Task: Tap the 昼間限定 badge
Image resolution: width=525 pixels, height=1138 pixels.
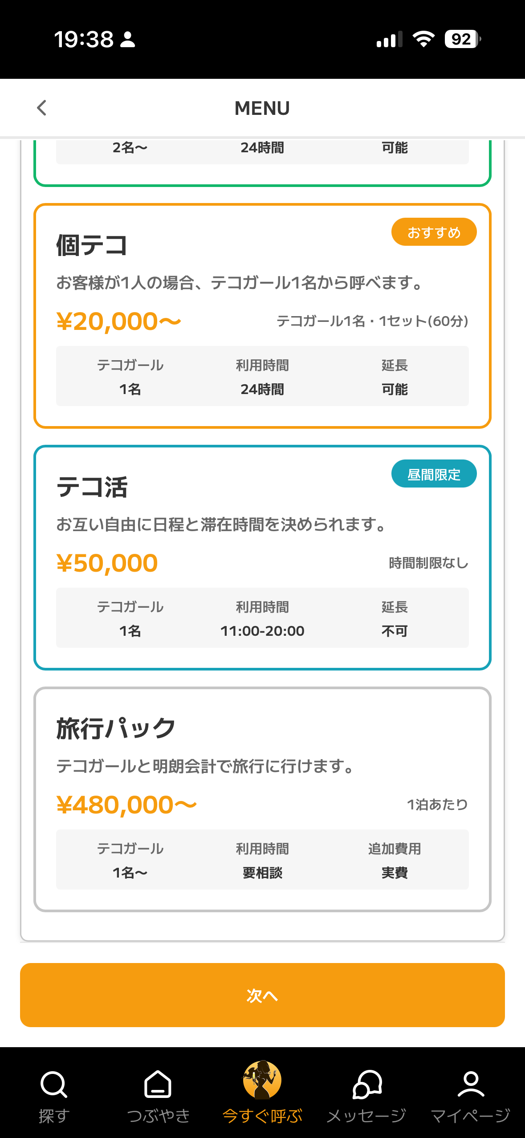Action: point(434,474)
